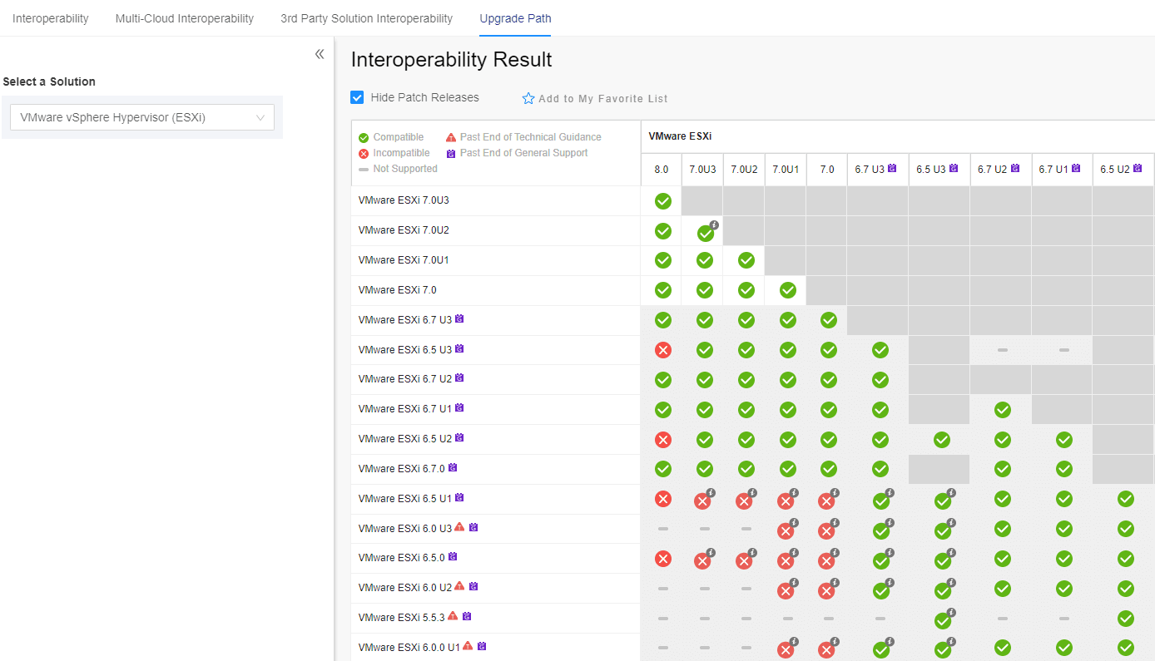Click the VMware ESXi 7.0 row label
The image size is (1155, 661).
point(397,290)
